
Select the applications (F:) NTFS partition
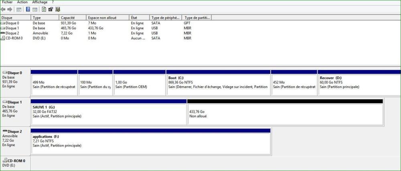coord(150,143)
